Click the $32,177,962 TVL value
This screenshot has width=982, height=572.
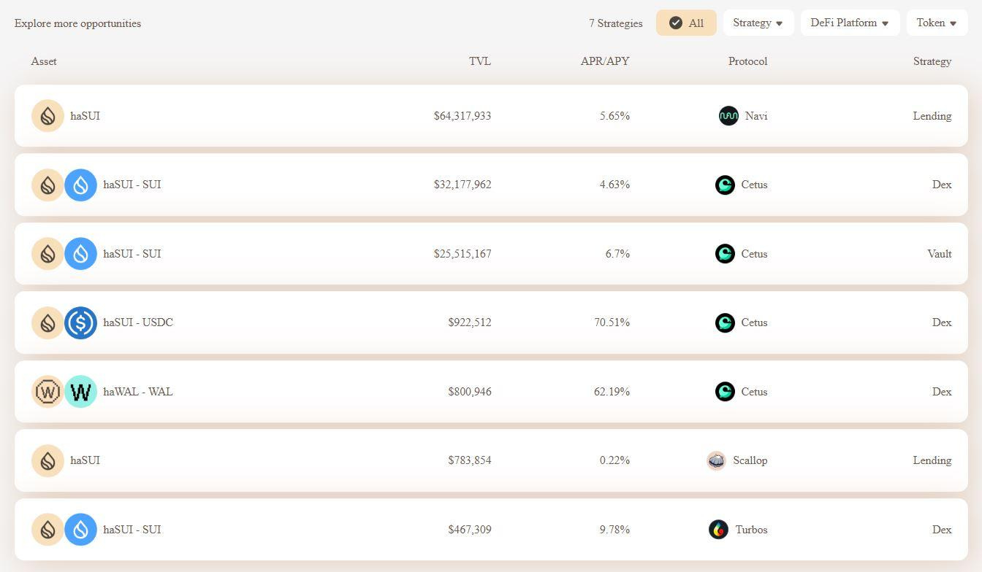click(x=463, y=185)
